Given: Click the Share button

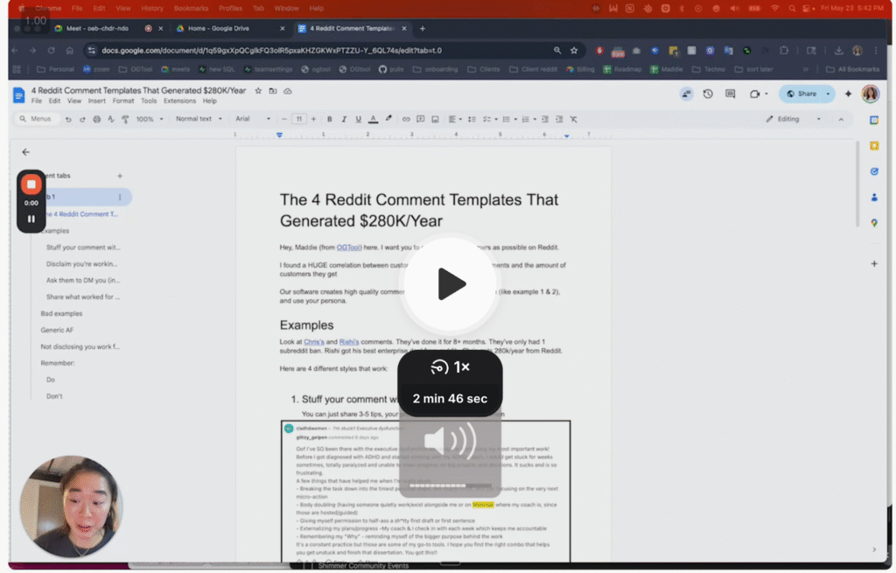Looking at the screenshot, I should coord(801,94).
